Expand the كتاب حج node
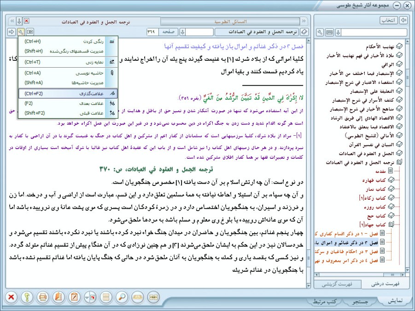 pos(391,216)
